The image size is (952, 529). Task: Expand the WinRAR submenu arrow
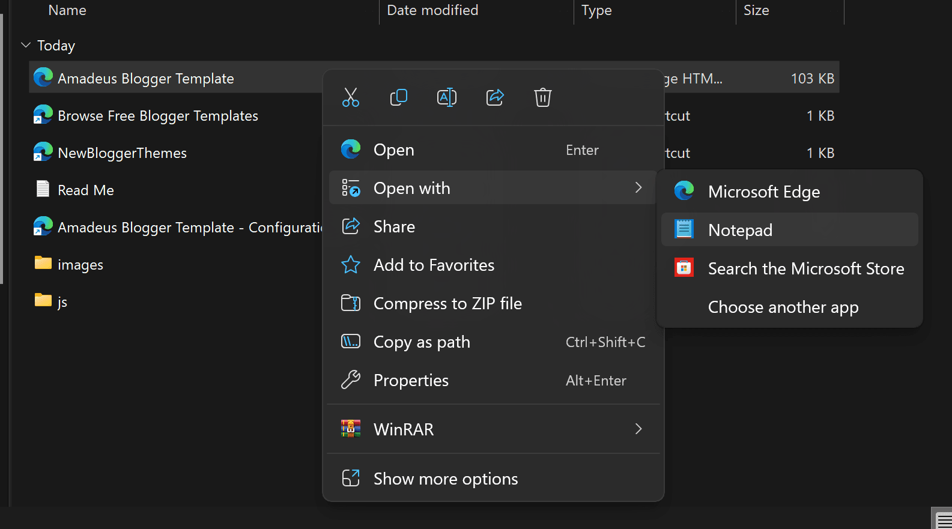click(638, 429)
